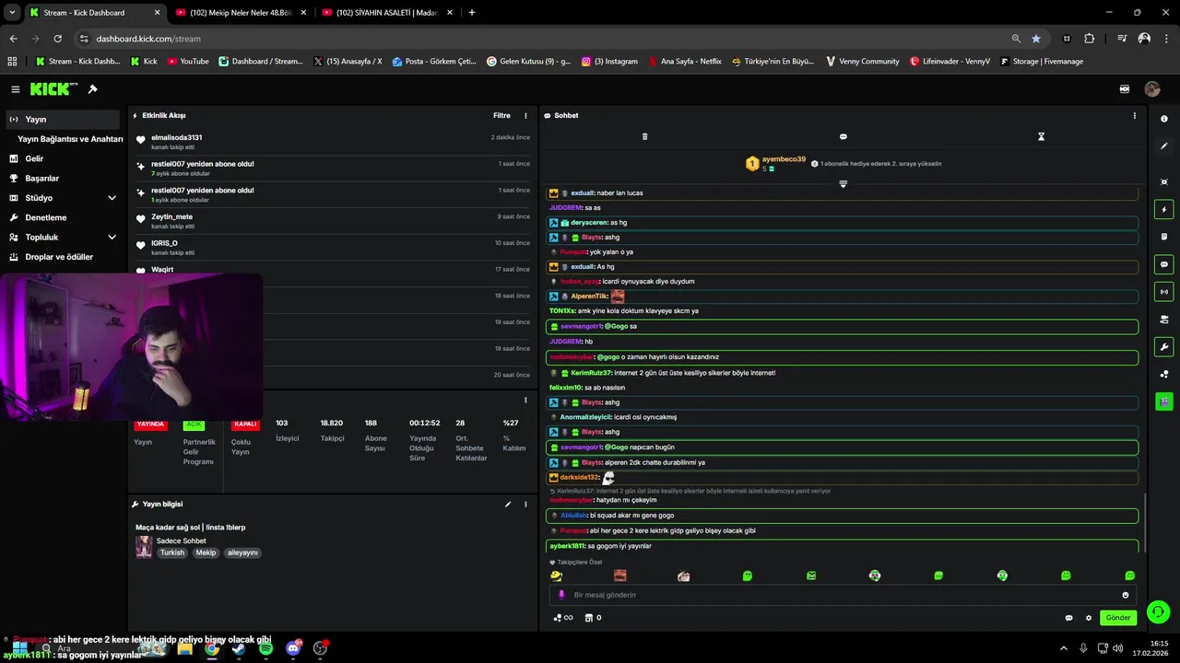Click the info icon in right rail

[x=1163, y=119]
